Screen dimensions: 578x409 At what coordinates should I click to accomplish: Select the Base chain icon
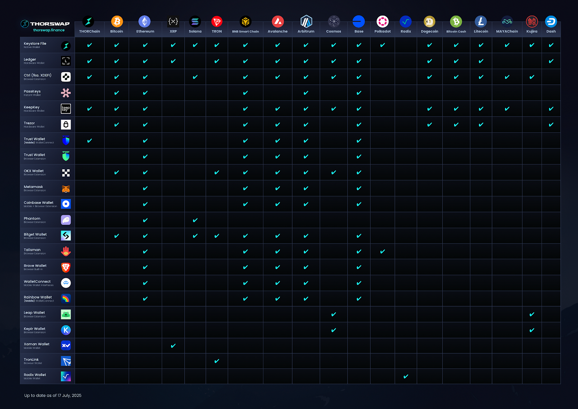click(359, 22)
